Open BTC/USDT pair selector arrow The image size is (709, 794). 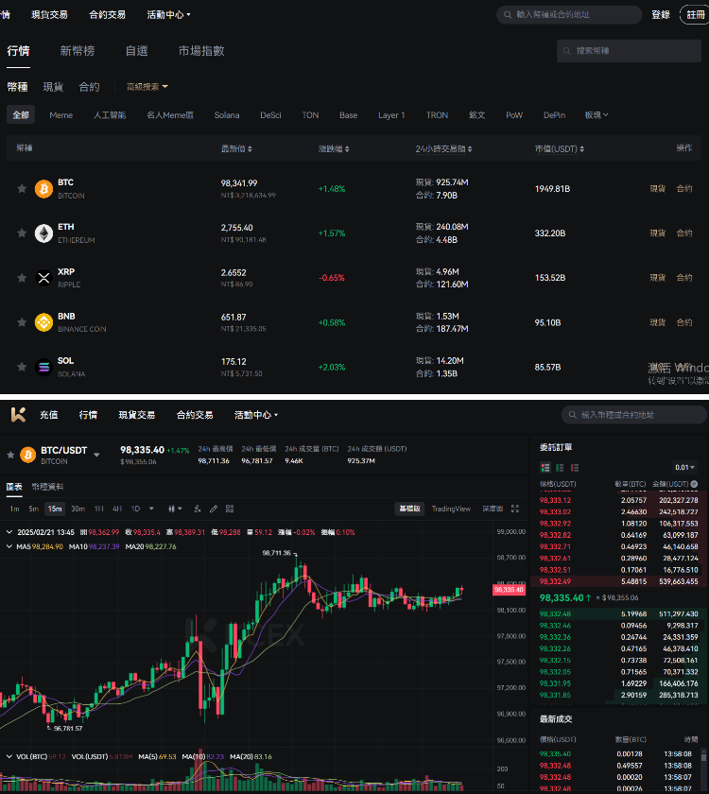pyautogui.click(x=96, y=455)
